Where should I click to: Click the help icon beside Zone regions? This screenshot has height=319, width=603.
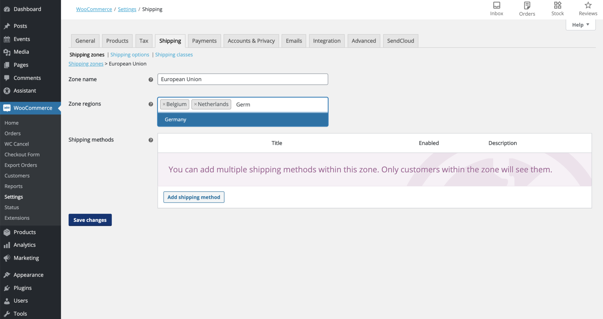(x=150, y=104)
